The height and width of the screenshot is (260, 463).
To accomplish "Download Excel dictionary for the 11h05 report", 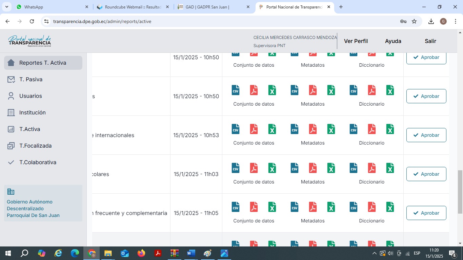I will 390,207.
